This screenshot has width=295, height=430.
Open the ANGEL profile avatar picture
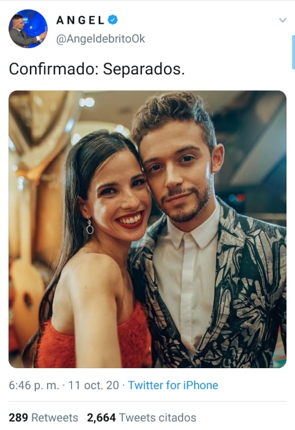point(28,28)
